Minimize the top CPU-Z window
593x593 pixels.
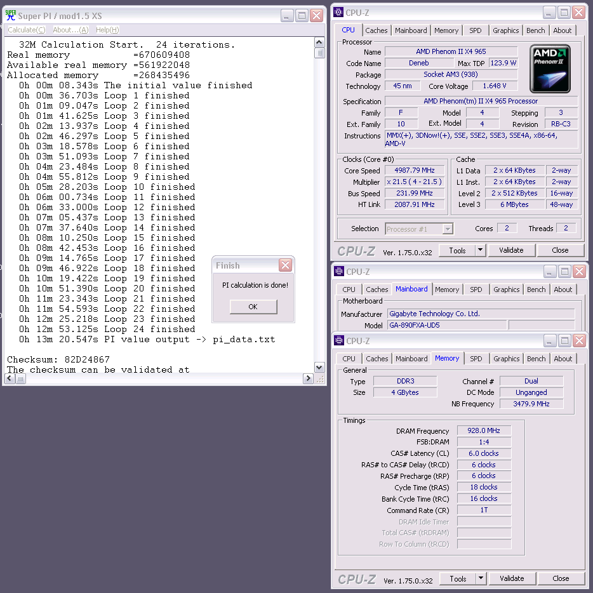tap(549, 13)
